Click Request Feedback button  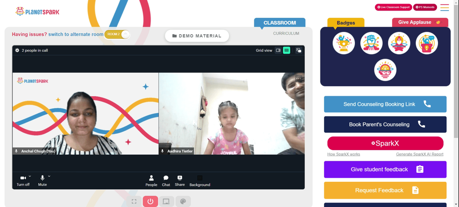point(385,191)
